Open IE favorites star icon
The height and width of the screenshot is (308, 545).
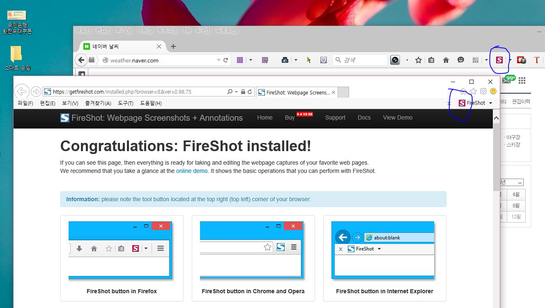coord(473,91)
